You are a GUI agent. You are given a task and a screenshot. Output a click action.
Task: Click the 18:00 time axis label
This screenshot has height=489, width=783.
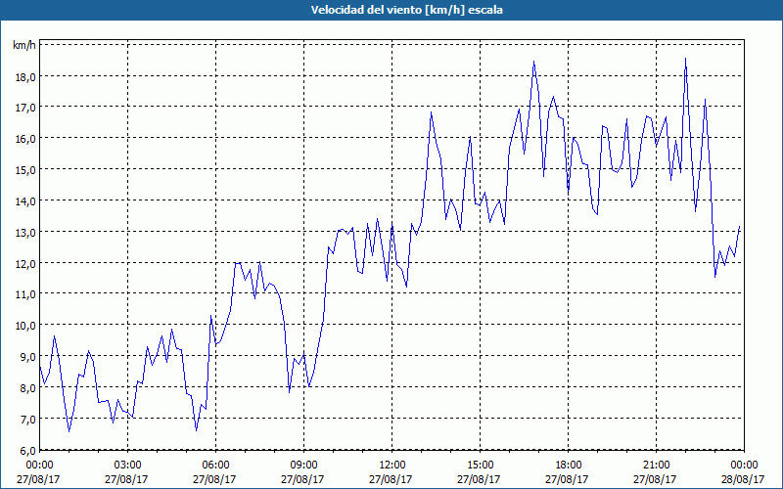point(569,466)
